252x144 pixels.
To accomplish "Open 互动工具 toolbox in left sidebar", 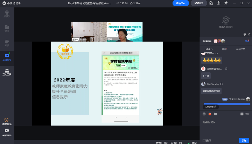I will (7, 72).
